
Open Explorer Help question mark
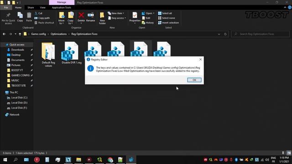pyautogui.click(x=290, y=7)
